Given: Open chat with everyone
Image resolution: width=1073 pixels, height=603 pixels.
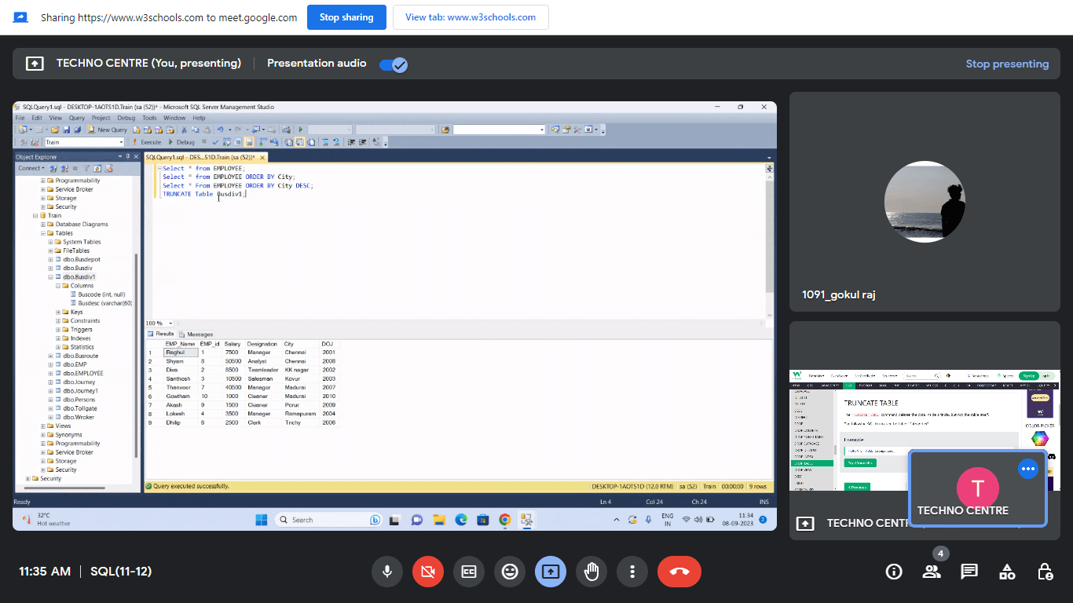Looking at the screenshot, I should click(x=969, y=572).
